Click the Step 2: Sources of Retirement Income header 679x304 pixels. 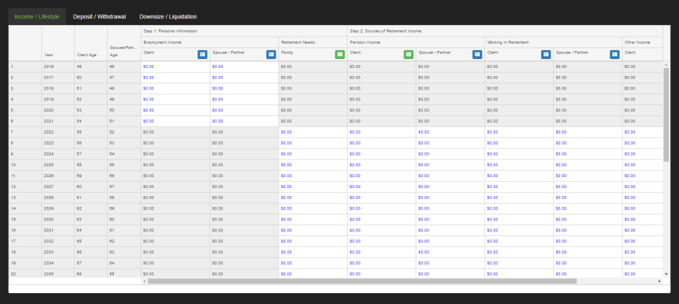tap(505, 31)
